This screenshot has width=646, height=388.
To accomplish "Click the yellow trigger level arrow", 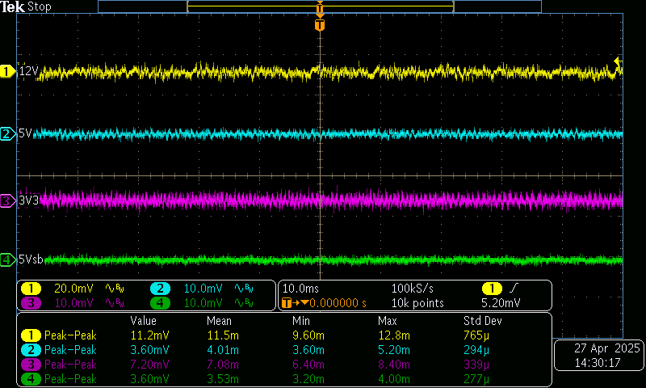I will pyautogui.click(x=618, y=61).
